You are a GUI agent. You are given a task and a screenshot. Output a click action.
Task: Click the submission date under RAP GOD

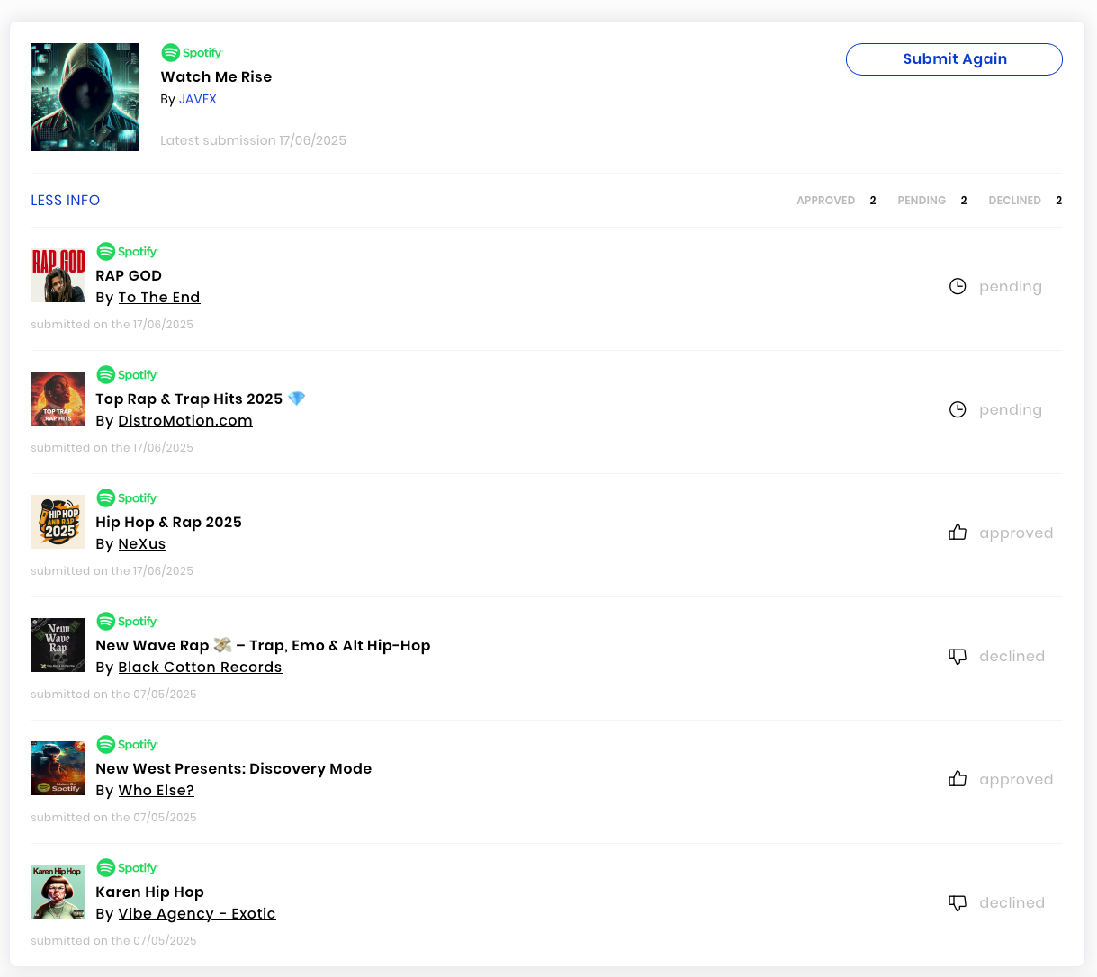pos(112,325)
